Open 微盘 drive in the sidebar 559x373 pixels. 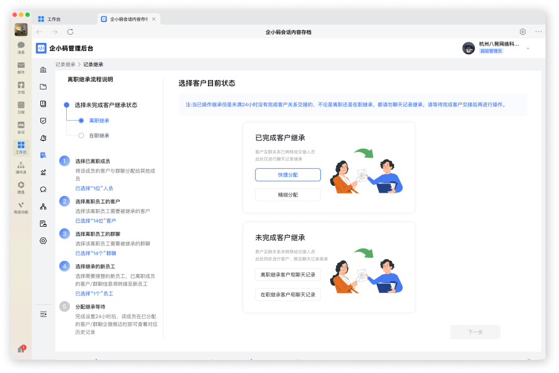(x=21, y=187)
